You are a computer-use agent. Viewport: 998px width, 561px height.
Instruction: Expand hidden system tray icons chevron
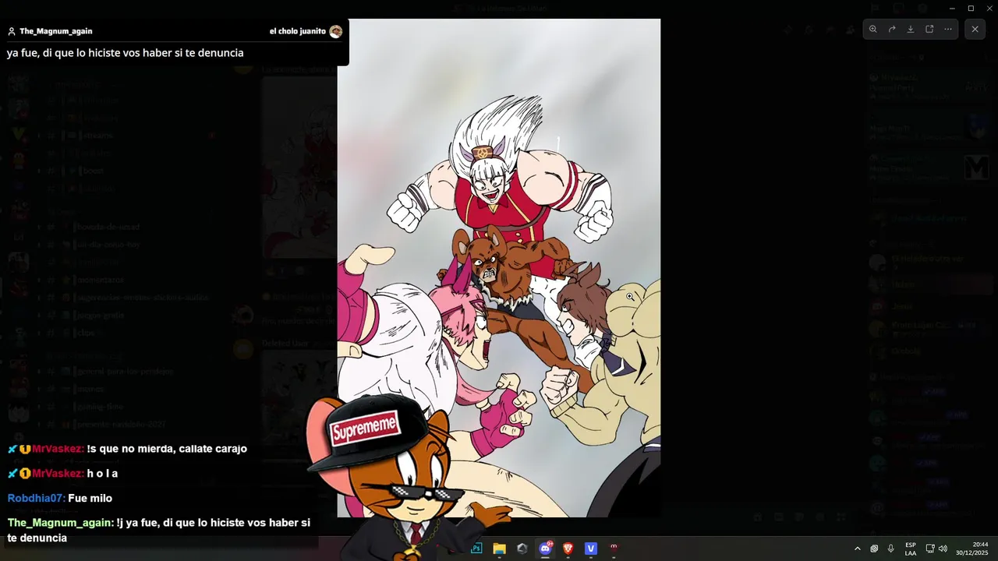(x=858, y=549)
